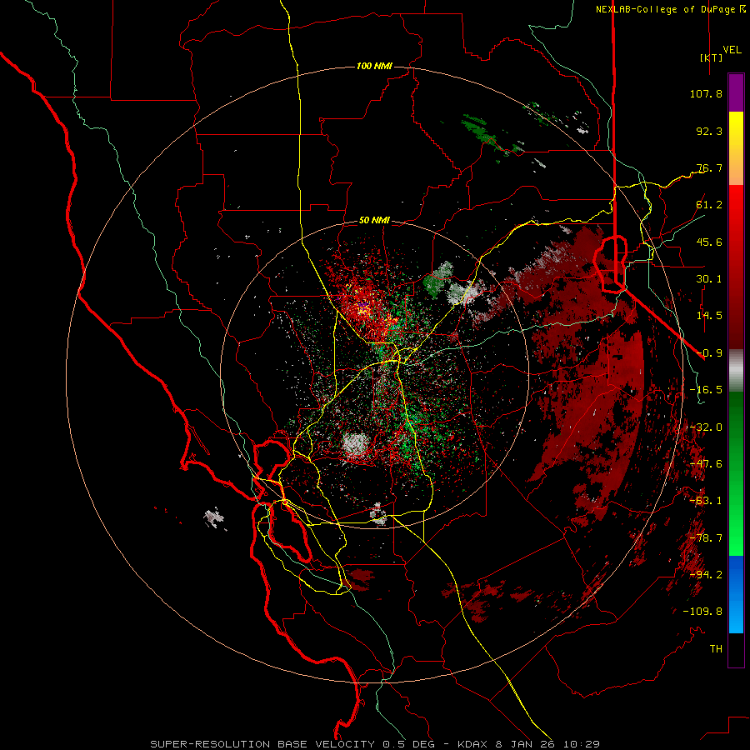
Task: Click the 76.7 legend value
Action: click(x=709, y=167)
